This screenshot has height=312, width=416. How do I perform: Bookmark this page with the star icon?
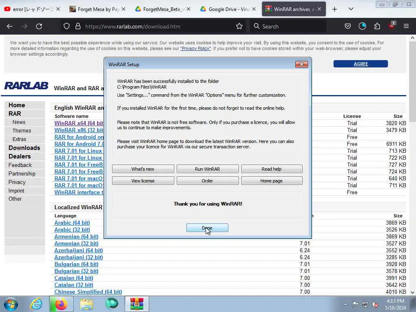239,26
